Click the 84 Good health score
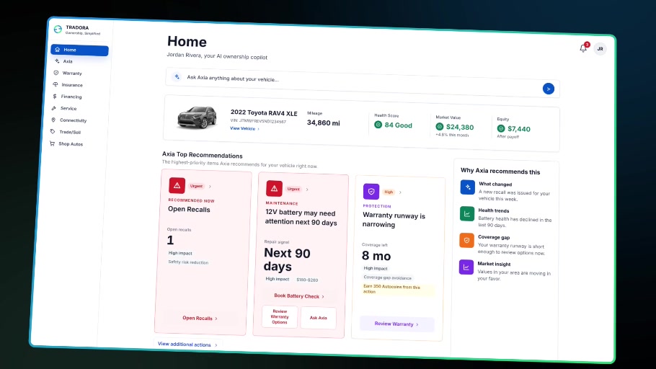This screenshot has height=369, width=656. [398, 125]
